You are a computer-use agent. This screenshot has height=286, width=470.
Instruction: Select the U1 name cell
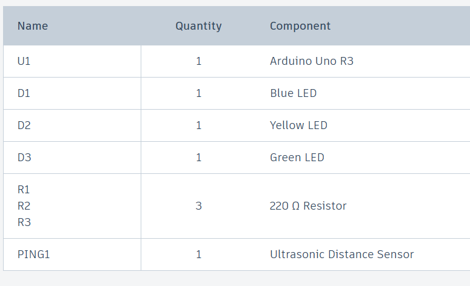[x=24, y=61]
